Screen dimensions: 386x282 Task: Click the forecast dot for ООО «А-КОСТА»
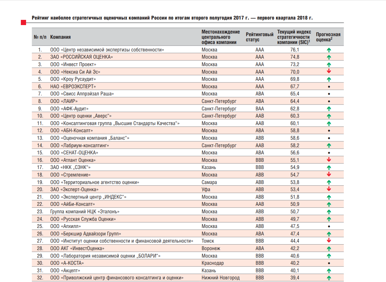coord(329,263)
